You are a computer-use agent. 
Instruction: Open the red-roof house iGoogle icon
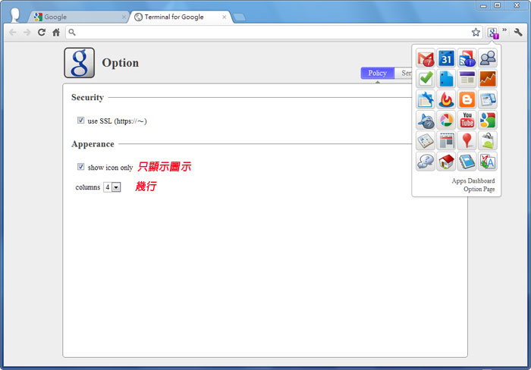click(x=446, y=161)
